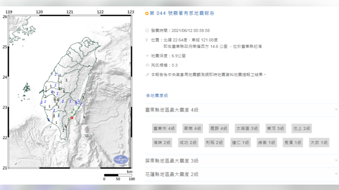Expand the 花蓮縣地區最大震度 2級 section arrow
Viewport: 339px width, 190px height.
336,174
